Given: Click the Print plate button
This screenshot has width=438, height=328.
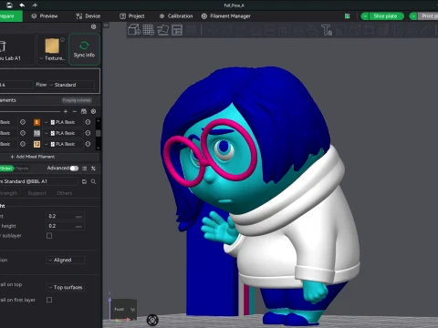Looking at the screenshot, I should click(428, 16).
